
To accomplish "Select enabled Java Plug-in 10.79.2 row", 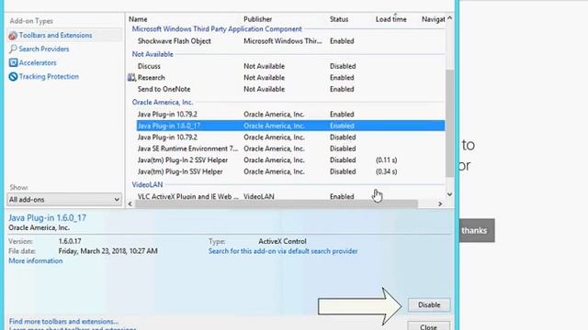I will (290, 114).
